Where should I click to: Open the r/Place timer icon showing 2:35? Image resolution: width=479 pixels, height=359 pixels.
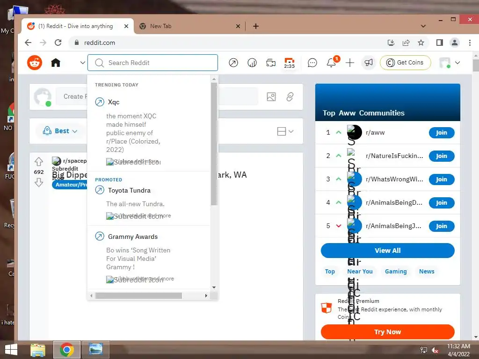(289, 63)
